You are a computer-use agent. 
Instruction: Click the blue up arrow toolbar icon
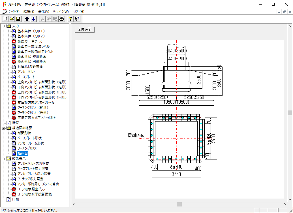(x=27, y=19)
